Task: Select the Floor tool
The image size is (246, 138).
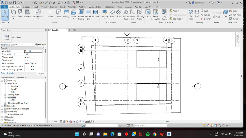Action: point(74,14)
